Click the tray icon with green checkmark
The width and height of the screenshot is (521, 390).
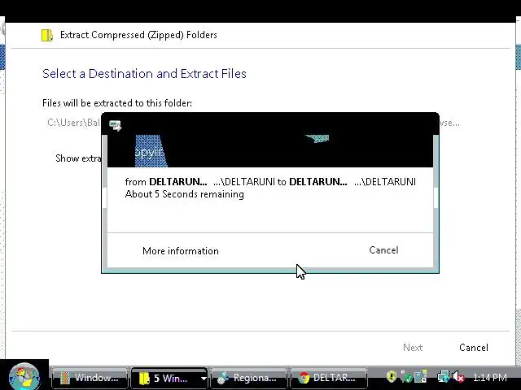(406, 377)
